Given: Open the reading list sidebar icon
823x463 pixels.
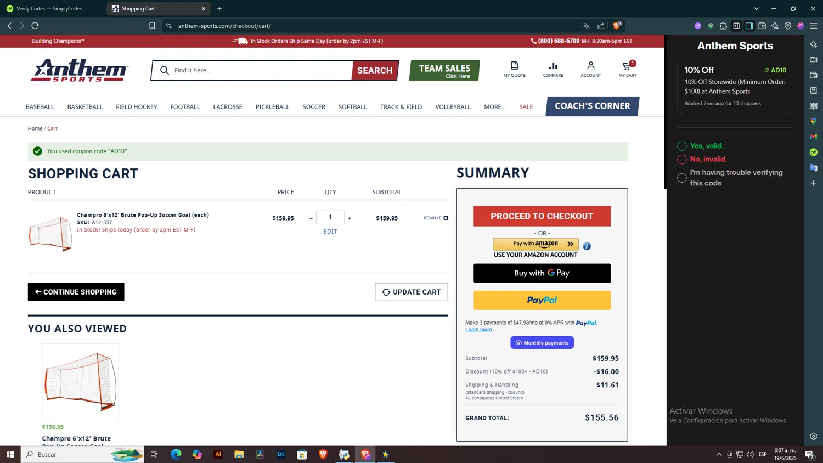Looking at the screenshot, I should point(814,106).
